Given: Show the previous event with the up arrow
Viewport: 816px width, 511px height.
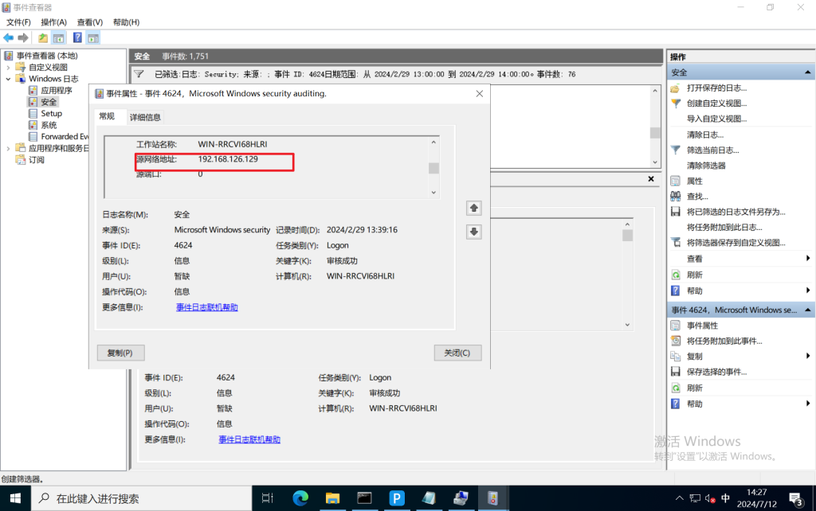Looking at the screenshot, I should pos(473,208).
